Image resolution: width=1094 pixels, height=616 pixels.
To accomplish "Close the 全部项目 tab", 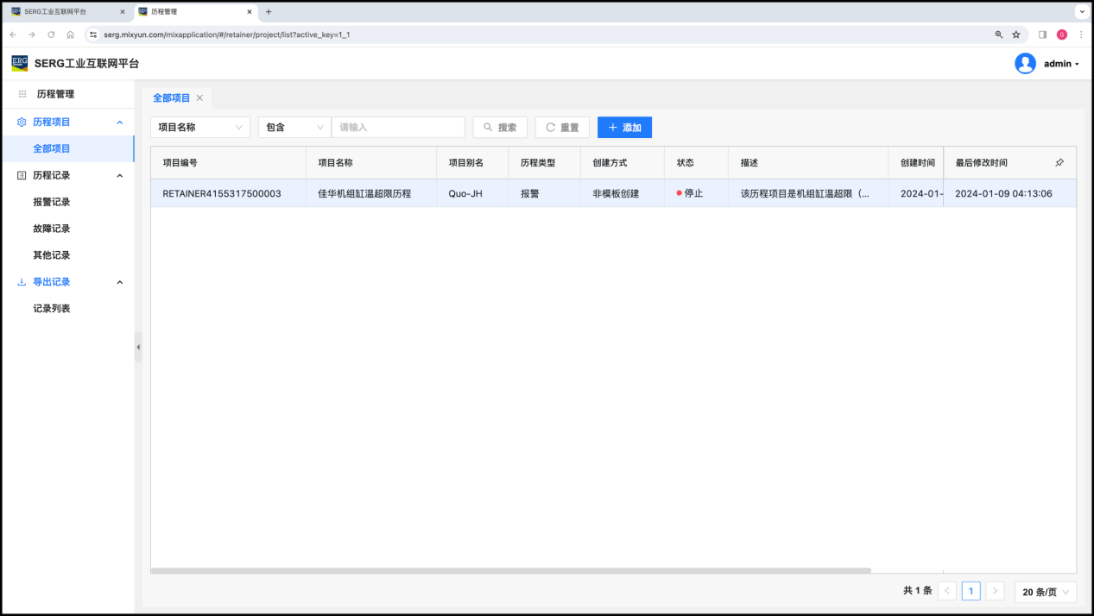I will (x=199, y=98).
